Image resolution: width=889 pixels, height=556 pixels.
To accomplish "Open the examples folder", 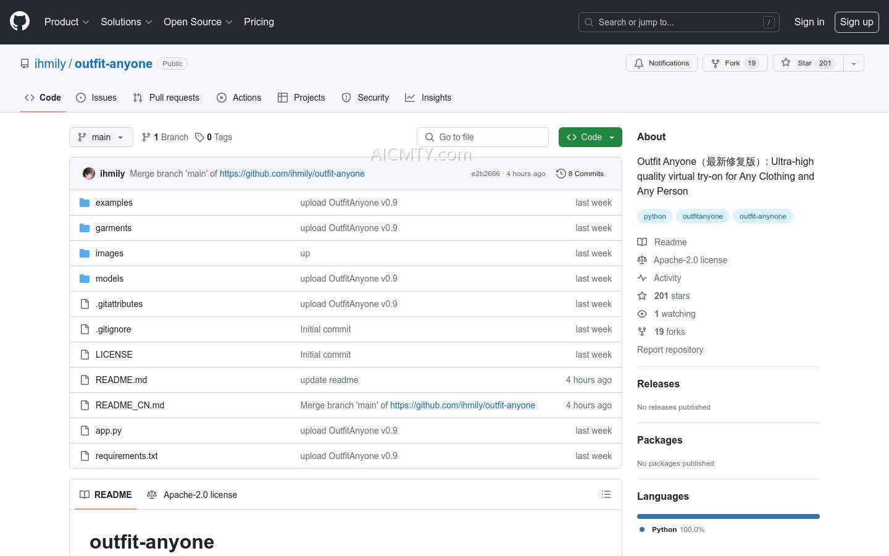I will (x=114, y=203).
